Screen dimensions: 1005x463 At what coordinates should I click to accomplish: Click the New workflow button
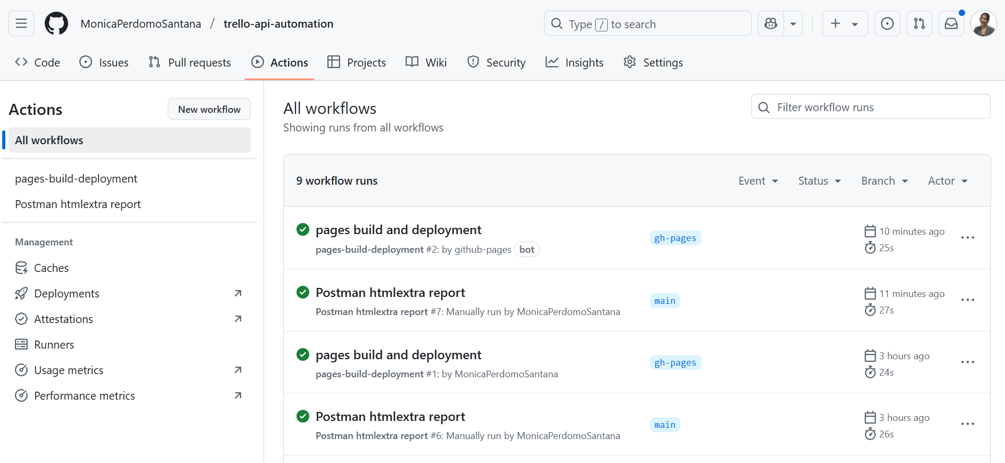pyautogui.click(x=209, y=109)
